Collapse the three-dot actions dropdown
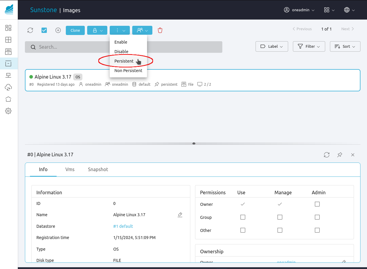Screen dimensions: 367x269 (120, 30)
